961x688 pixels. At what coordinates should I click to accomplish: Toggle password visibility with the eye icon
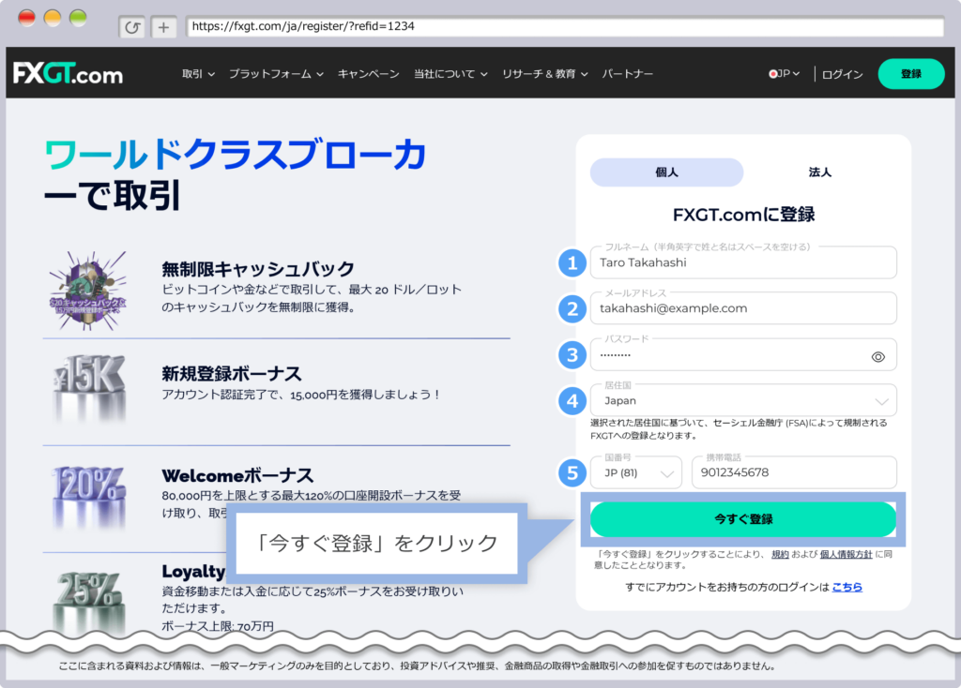click(x=878, y=357)
